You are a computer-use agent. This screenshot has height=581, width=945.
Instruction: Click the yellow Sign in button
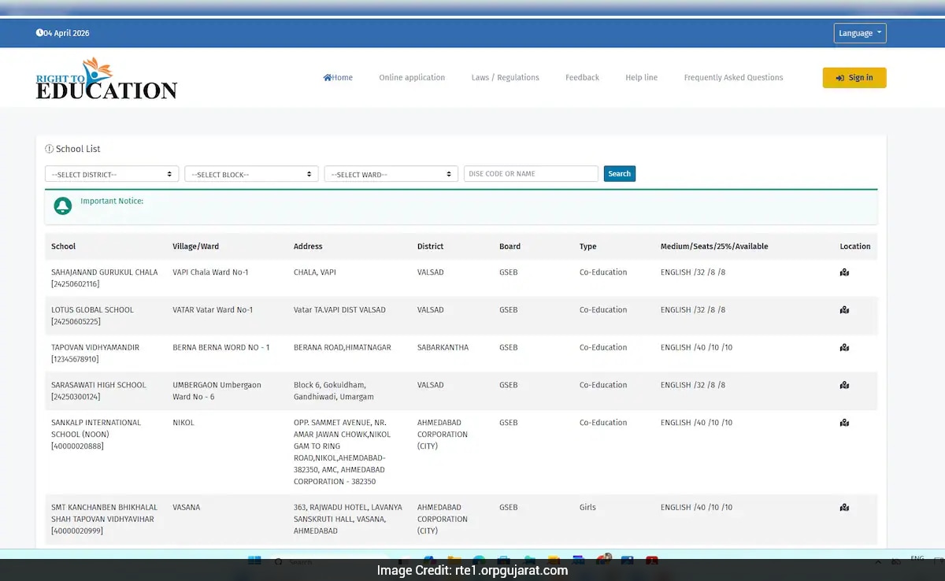[x=854, y=78]
